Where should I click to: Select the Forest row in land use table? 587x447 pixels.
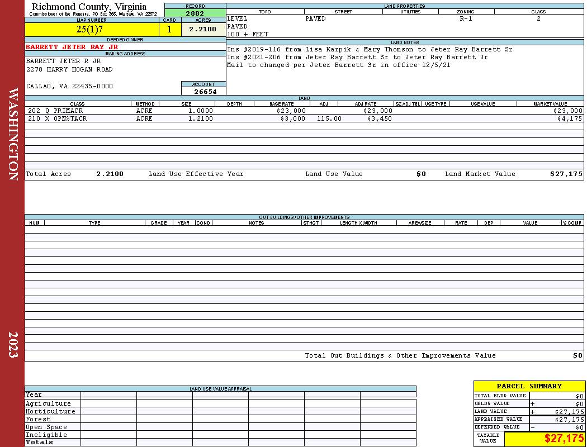[220, 419]
